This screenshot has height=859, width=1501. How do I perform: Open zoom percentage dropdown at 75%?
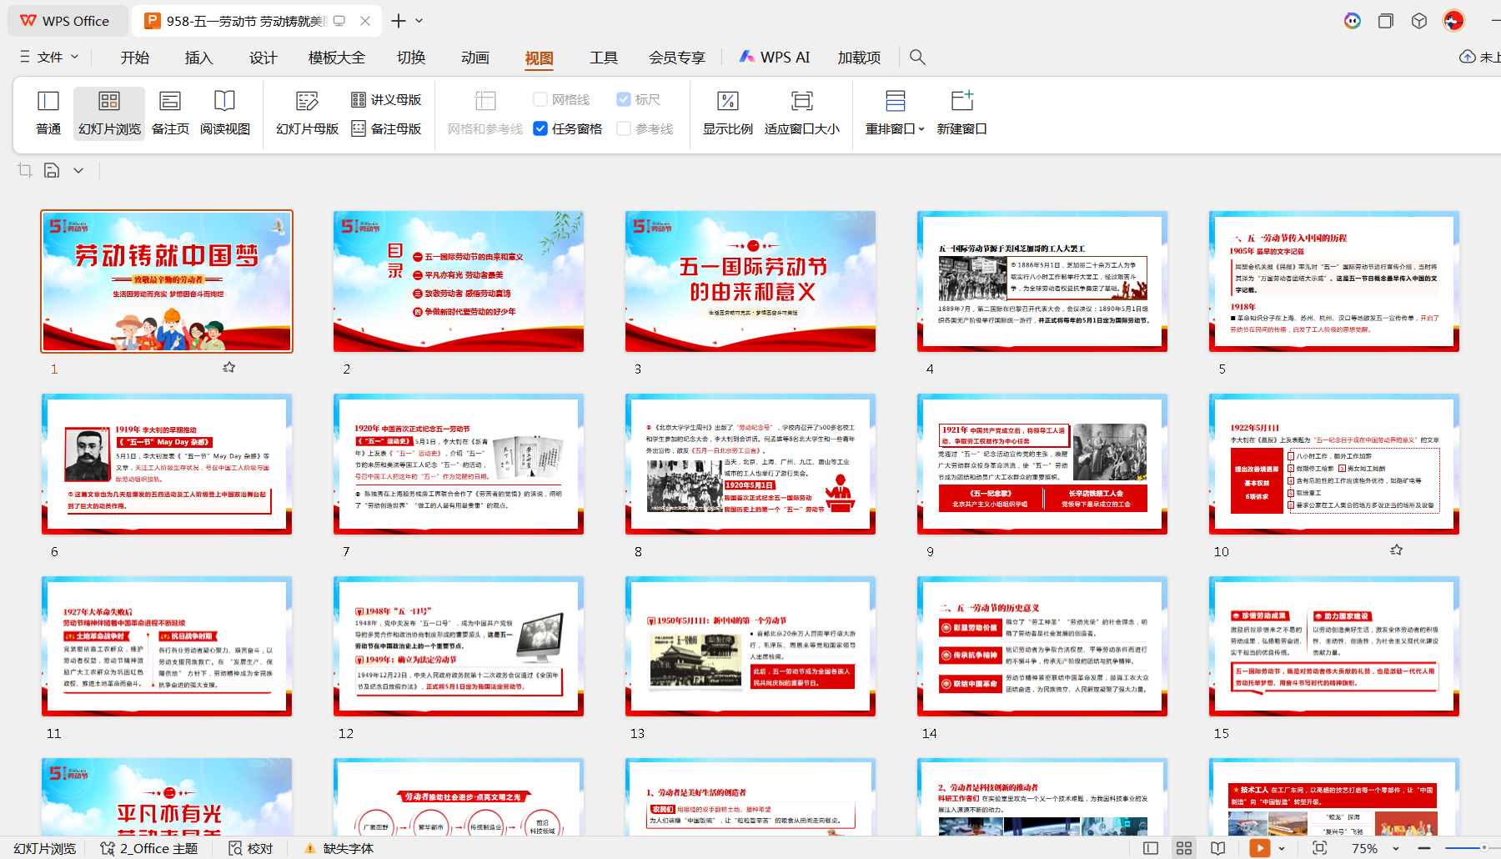(x=1395, y=848)
